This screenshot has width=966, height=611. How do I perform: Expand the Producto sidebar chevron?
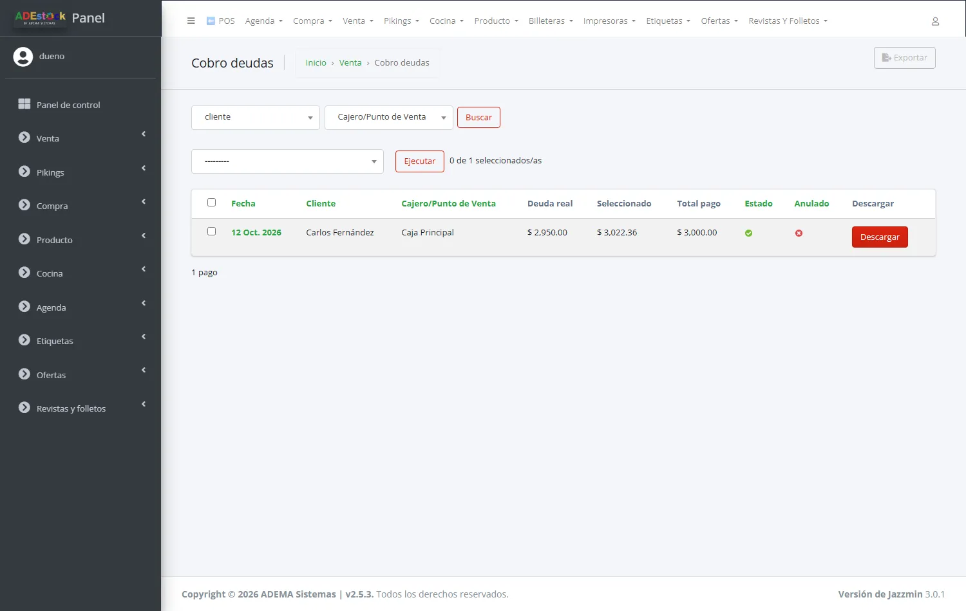144,236
